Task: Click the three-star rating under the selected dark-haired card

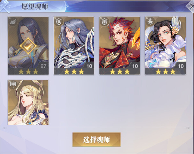Action: (28, 72)
